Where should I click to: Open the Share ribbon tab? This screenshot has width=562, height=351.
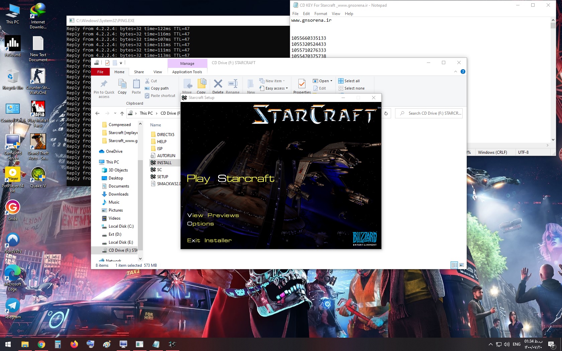pyautogui.click(x=139, y=72)
